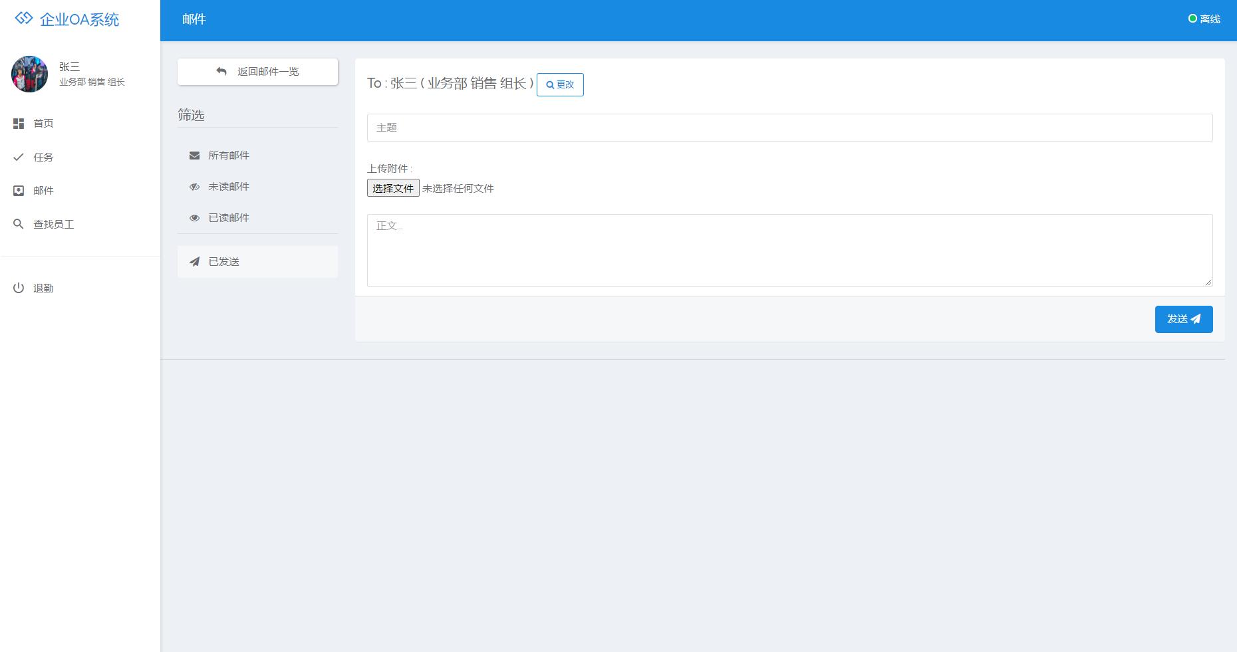Click the reply arrow icon beside 返回邮件一览
The height and width of the screenshot is (652, 1237).
(x=221, y=71)
